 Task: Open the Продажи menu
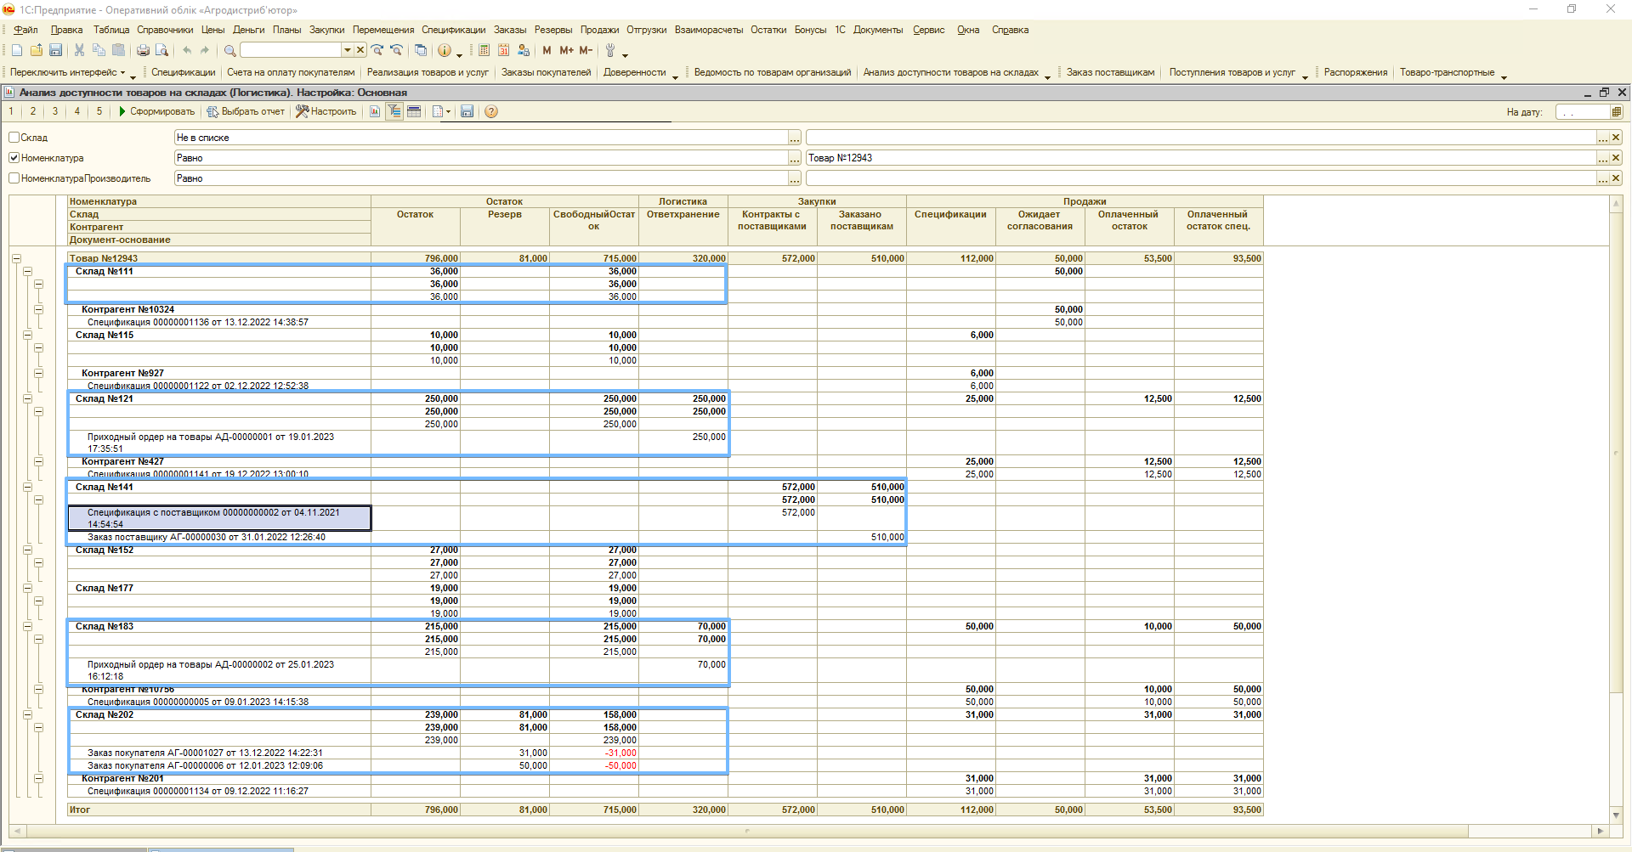point(599,30)
